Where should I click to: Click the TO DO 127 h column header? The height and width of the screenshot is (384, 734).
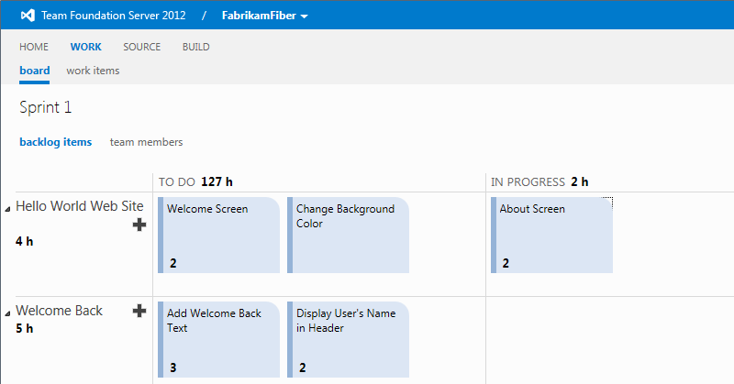[195, 182]
